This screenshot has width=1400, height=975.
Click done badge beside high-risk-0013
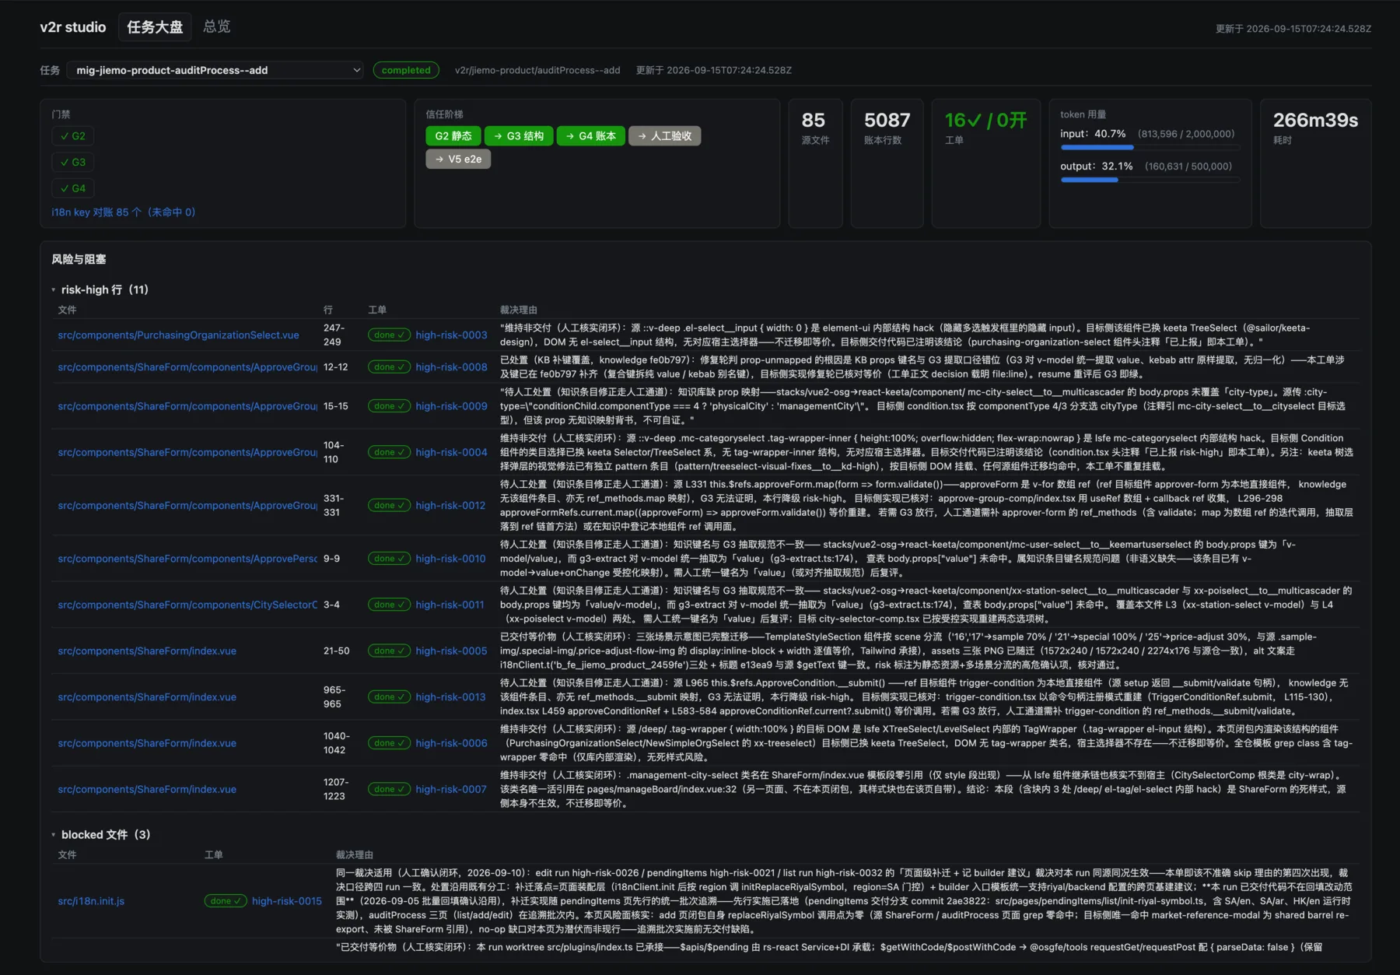point(389,697)
